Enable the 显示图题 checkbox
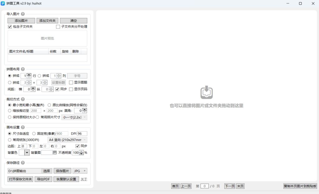This screenshot has height=194, width=319. click(x=71, y=82)
